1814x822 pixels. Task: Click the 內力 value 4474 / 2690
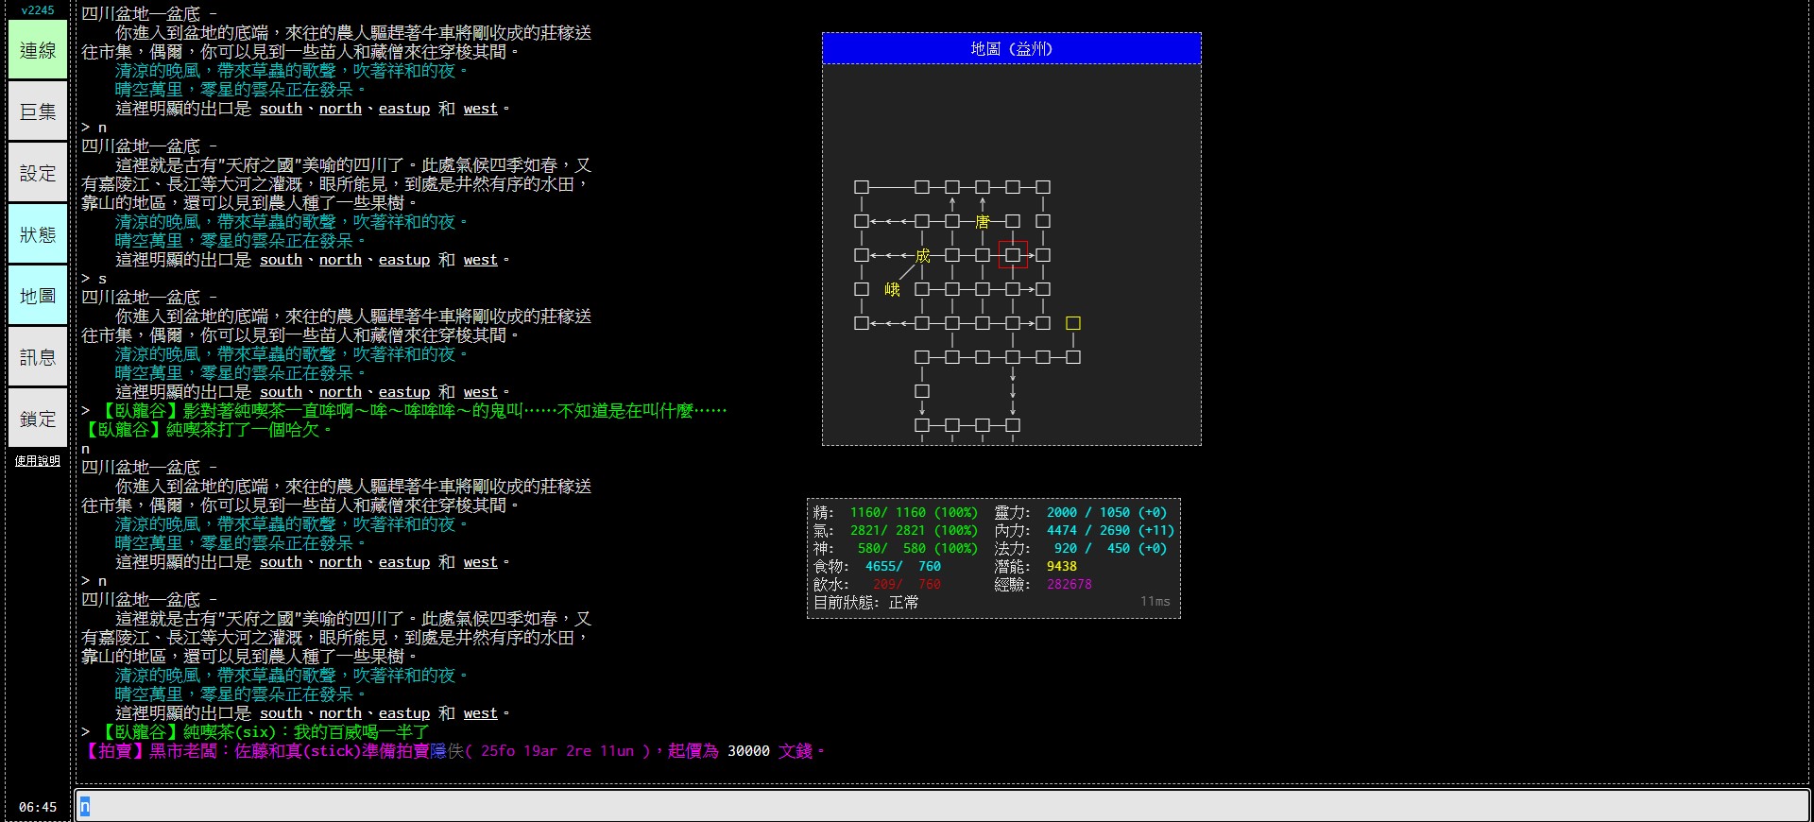pyautogui.click(x=1088, y=530)
